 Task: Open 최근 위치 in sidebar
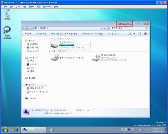point(33,51)
